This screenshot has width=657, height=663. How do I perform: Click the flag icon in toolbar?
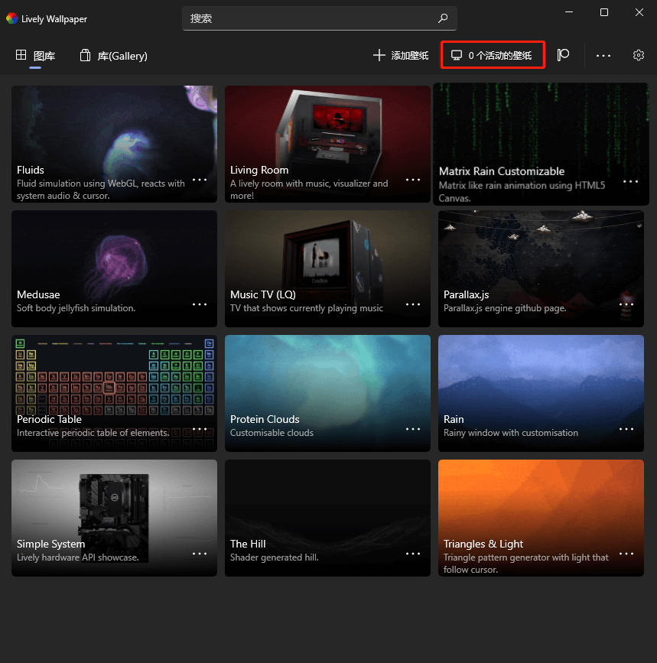(564, 55)
